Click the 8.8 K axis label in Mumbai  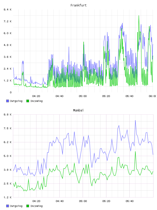(x=7, y=115)
